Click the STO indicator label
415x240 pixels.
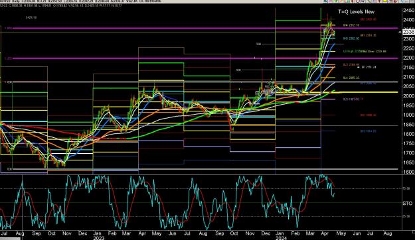point(407,204)
